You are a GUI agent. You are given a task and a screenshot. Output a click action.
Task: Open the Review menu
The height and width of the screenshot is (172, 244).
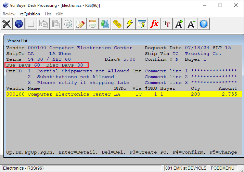(9, 14)
